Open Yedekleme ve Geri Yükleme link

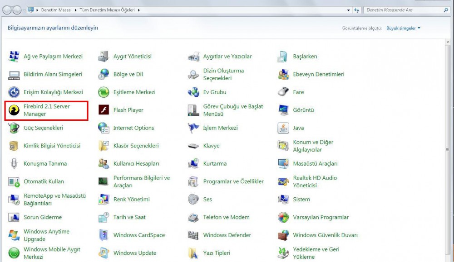tap(316, 253)
